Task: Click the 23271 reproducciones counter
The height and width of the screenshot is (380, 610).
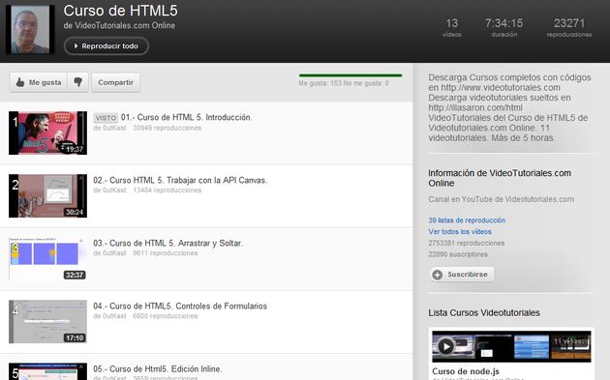Action: click(569, 27)
